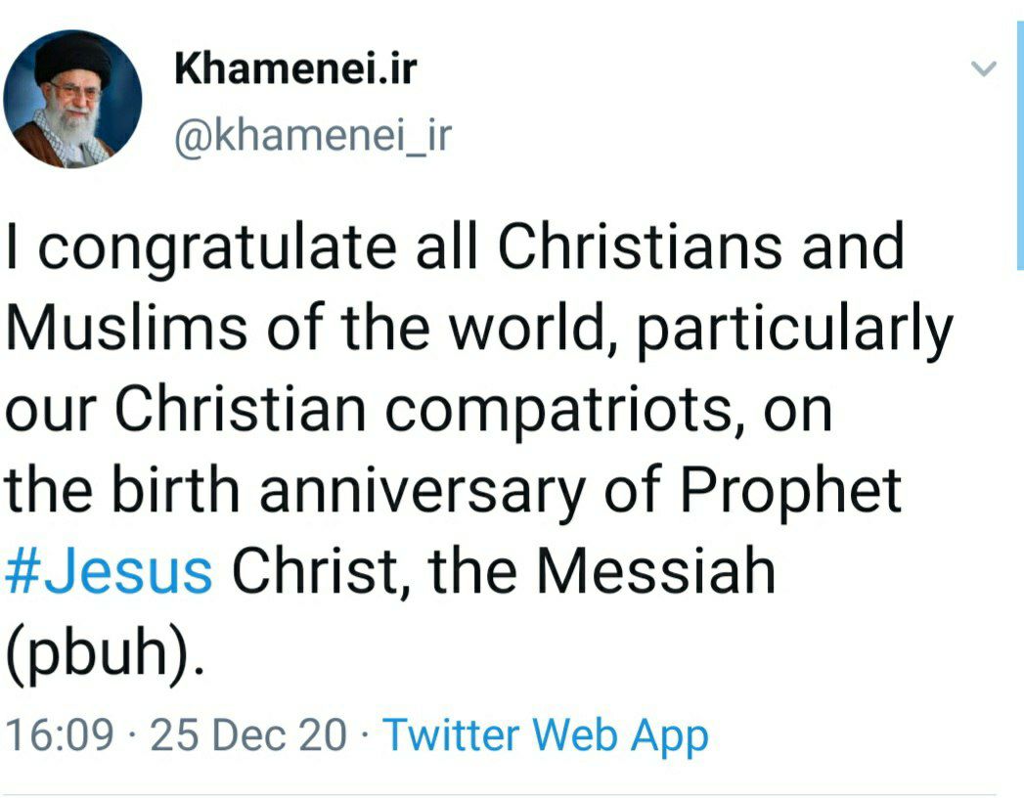Click the word 'anniversary' in the tweet
This screenshot has height=799, width=1024.
click(x=422, y=492)
